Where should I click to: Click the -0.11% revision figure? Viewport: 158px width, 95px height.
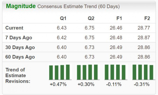tap(114, 84)
